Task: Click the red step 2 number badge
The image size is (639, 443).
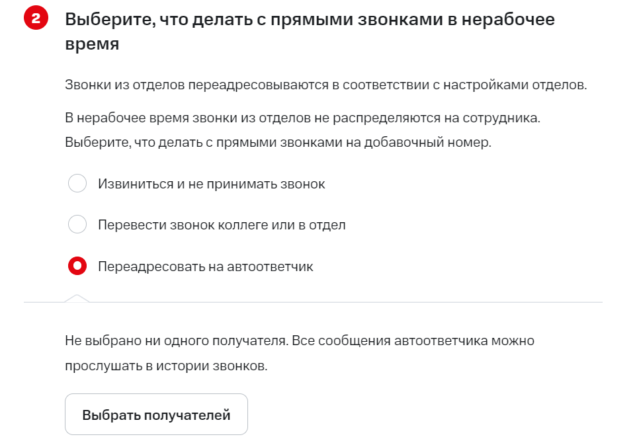Action: point(32,19)
